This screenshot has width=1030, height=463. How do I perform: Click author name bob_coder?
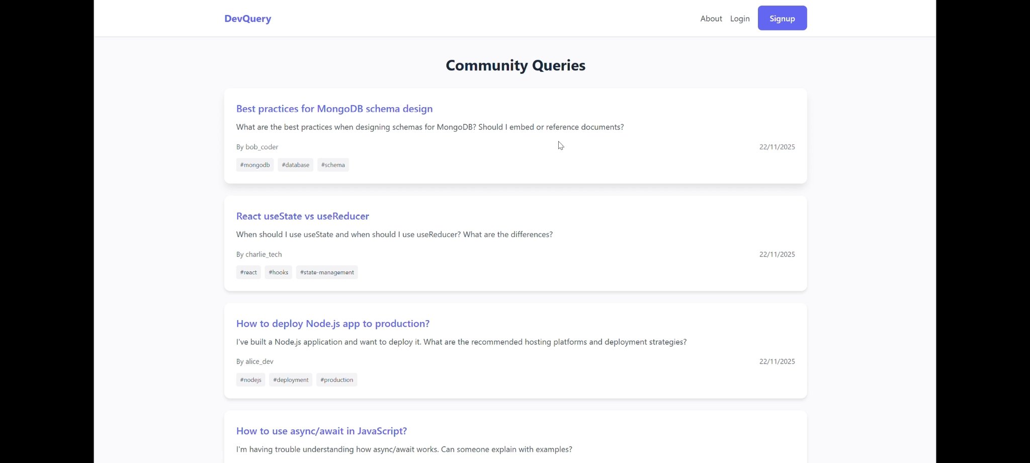pyautogui.click(x=262, y=147)
